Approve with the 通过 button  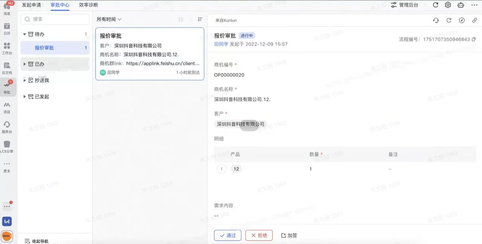tap(227, 235)
